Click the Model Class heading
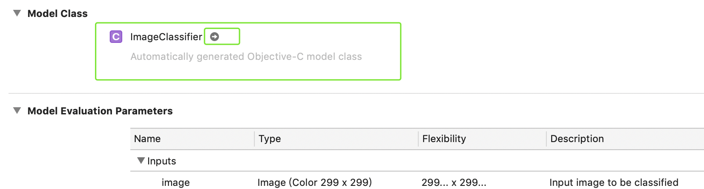The height and width of the screenshot is (189, 704). [57, 13]
